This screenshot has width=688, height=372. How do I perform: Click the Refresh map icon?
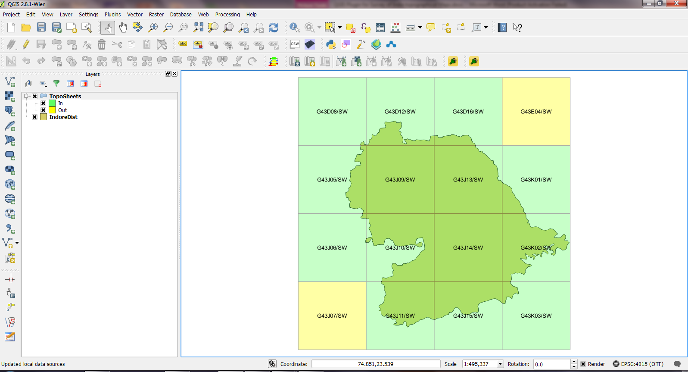point(274,28)
